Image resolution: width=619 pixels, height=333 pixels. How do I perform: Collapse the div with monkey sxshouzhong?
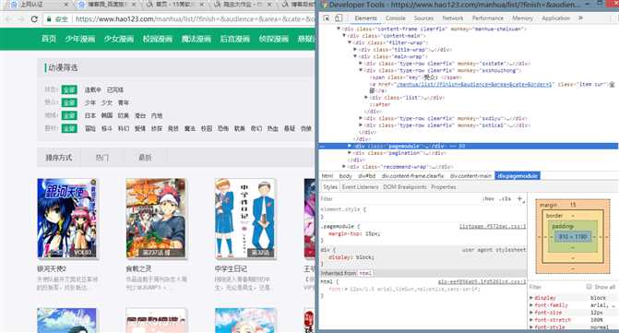coord(361,70)
